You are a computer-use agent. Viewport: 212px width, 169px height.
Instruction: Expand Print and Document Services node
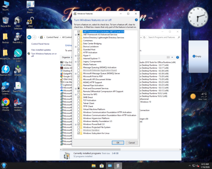pyautogui.click(x=76, y=89)
